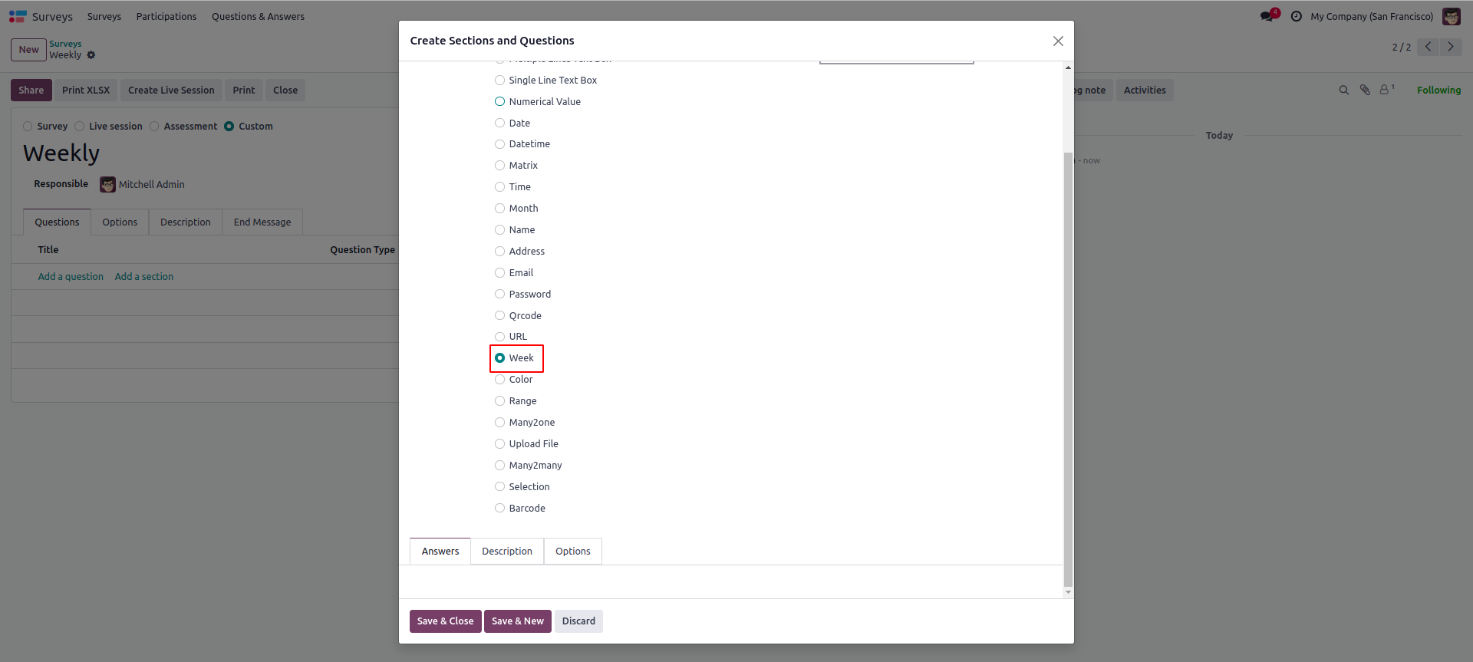
Task: Close the Create Sections and Questions dialog
Action: click(x=1058, y=41)
